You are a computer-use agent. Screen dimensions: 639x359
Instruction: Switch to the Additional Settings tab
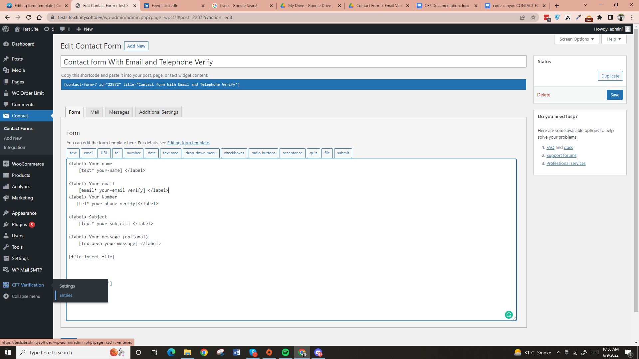point(158,112)
